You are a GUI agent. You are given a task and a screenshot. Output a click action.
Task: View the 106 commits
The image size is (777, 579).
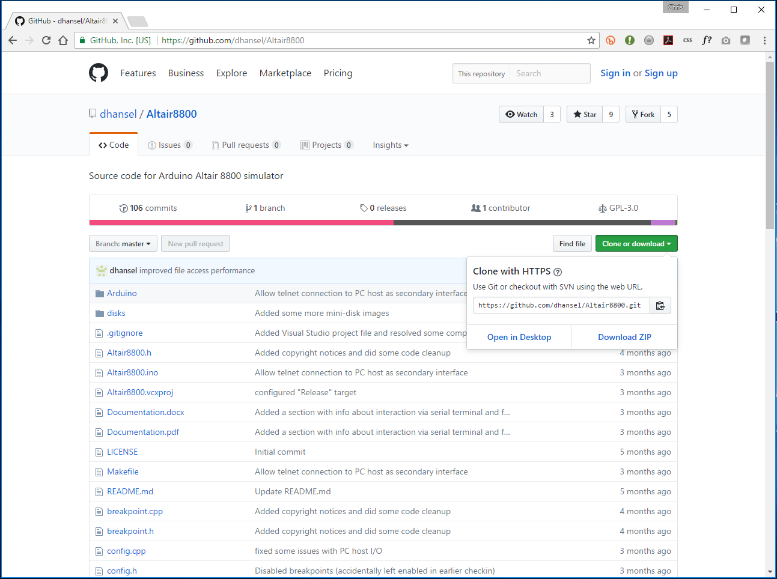pos(148,208)
